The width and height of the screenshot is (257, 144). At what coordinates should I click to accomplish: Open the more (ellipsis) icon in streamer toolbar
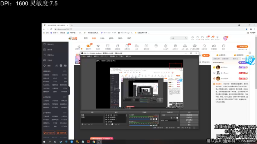(224, 46)
